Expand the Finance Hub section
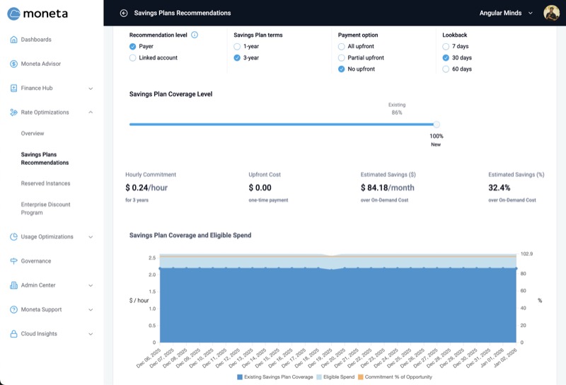566x385 pixels. (91, 88)
